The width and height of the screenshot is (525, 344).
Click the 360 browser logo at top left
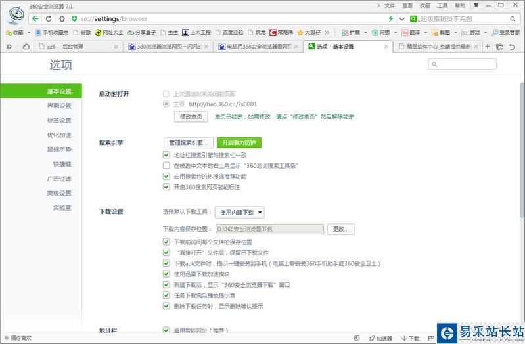tap(16, 15)
